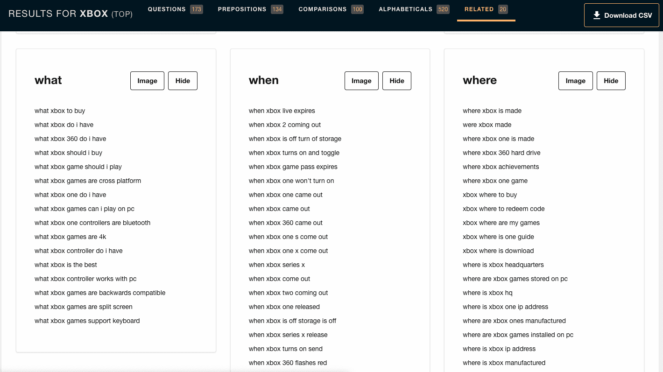Click 'what xbox games are 4k'

pos(71,237)
